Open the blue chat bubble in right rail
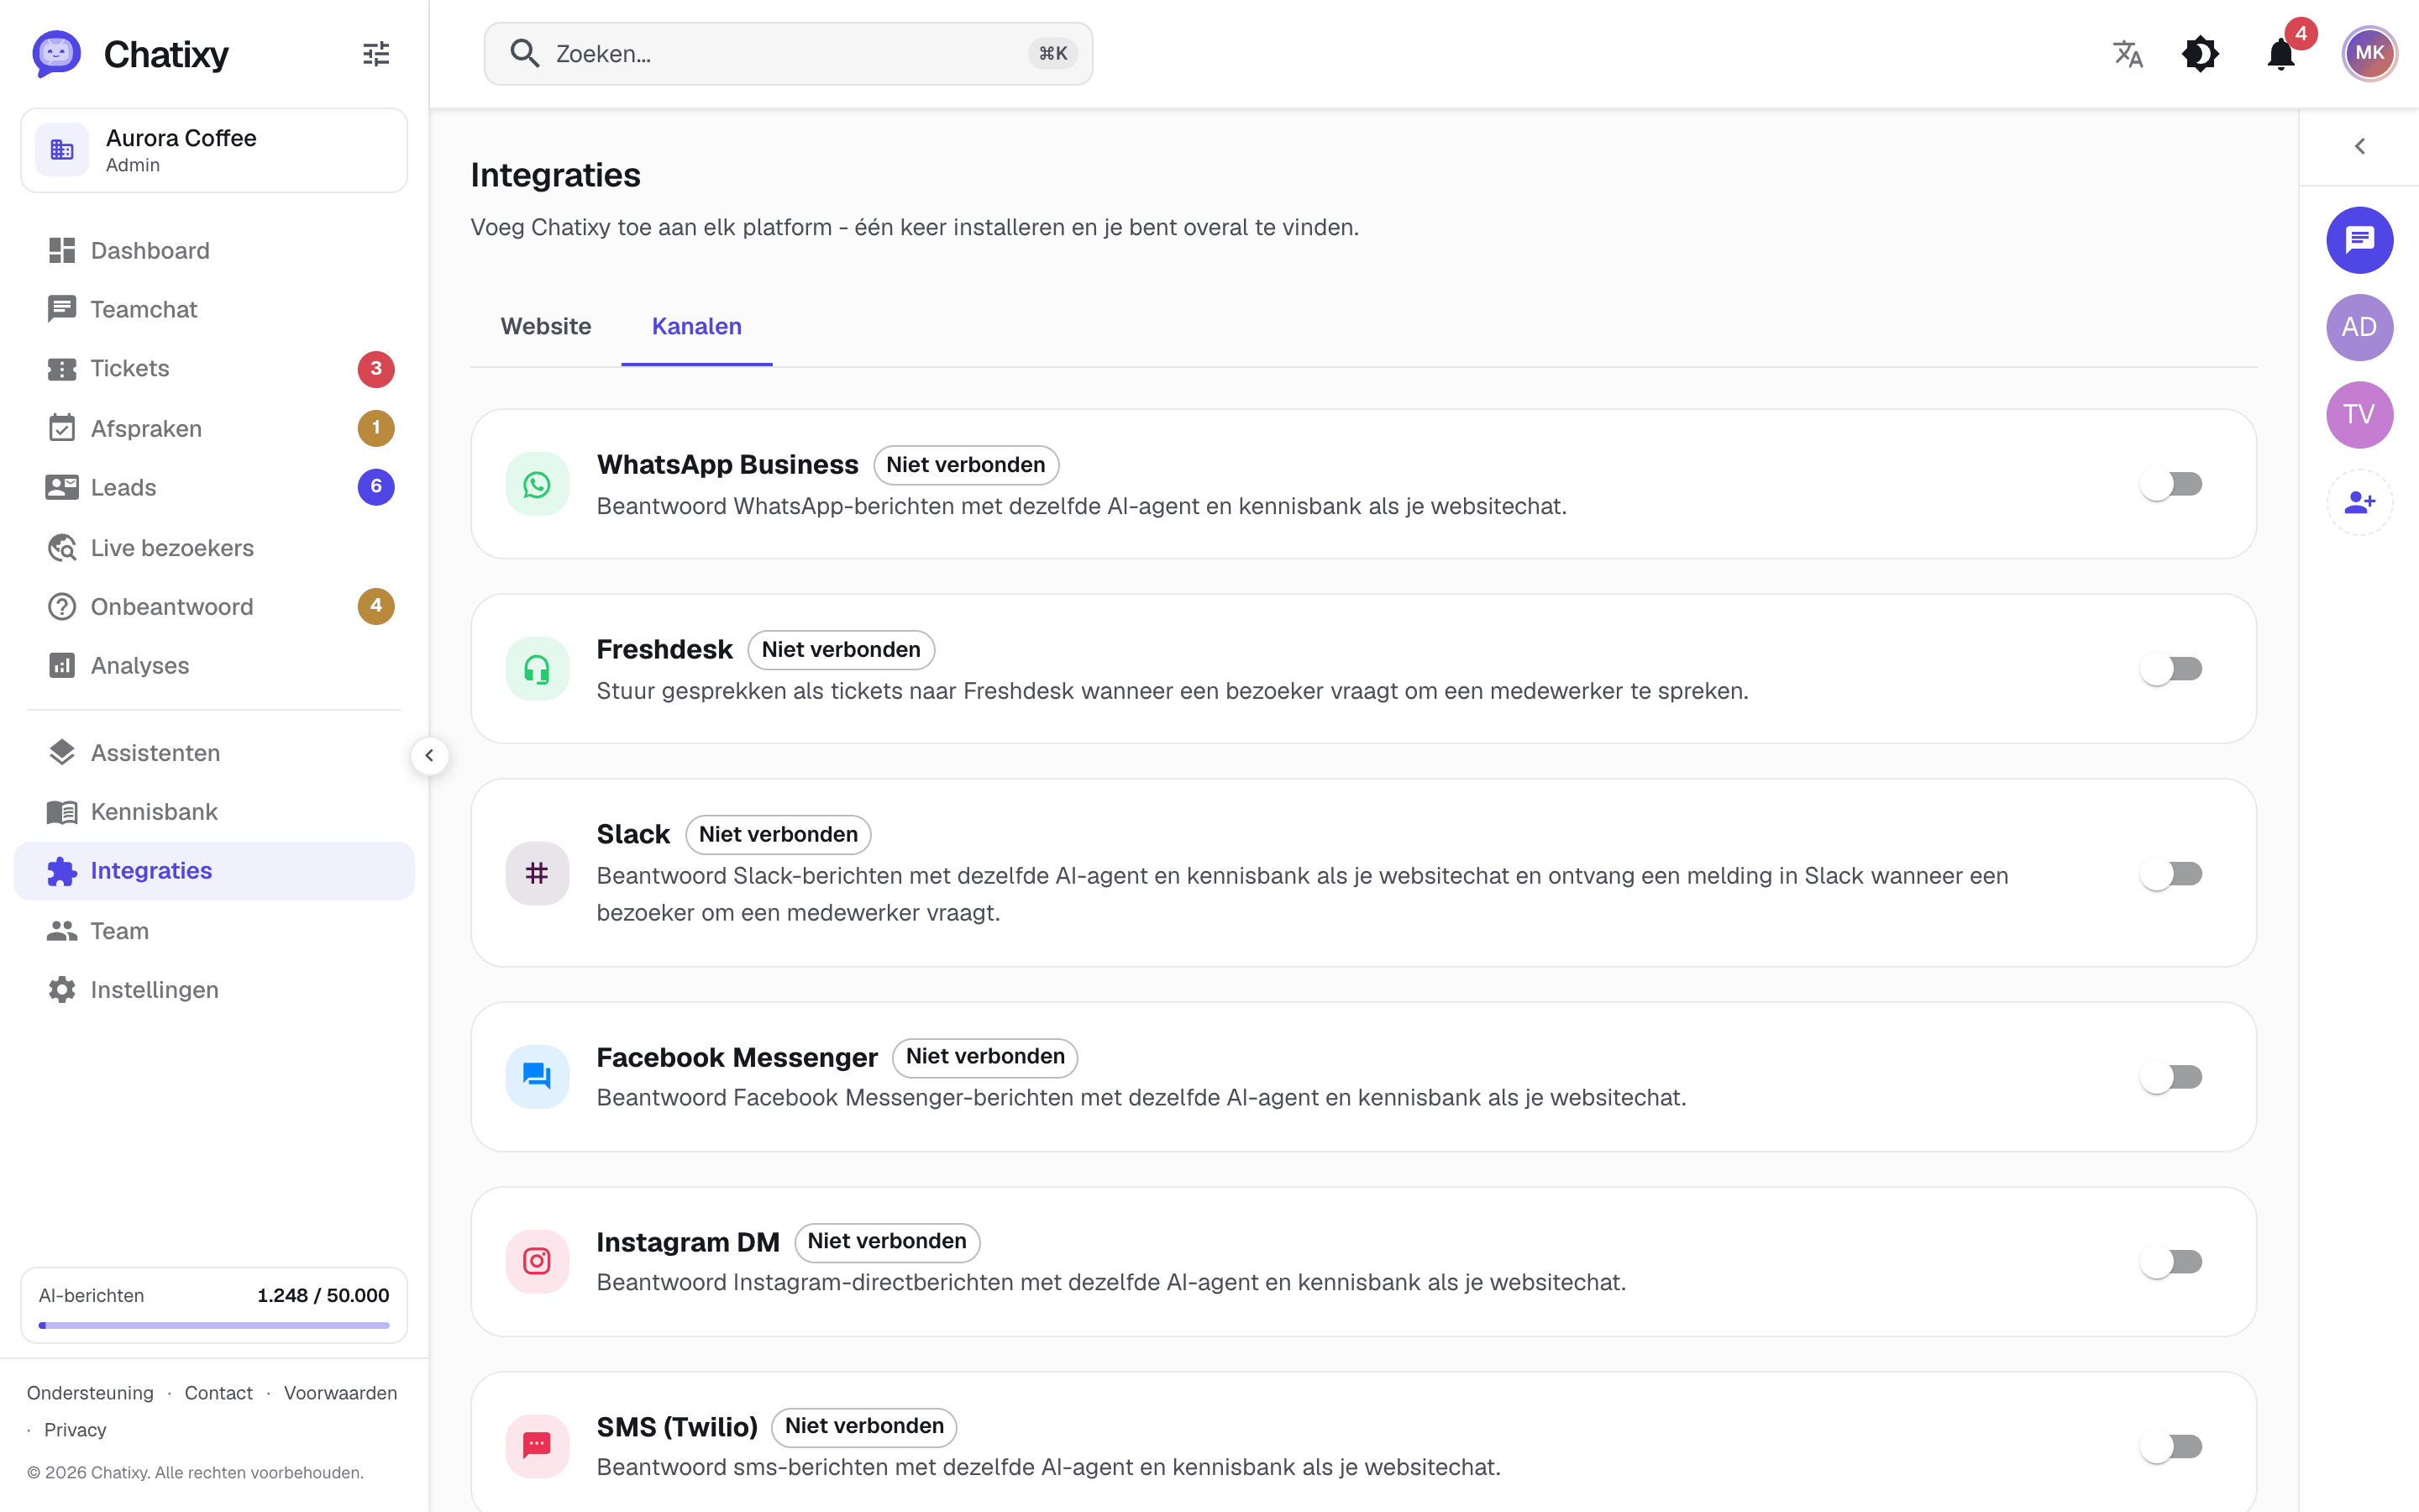This screenshot has height=1512, width=2419. point(2359,240)
